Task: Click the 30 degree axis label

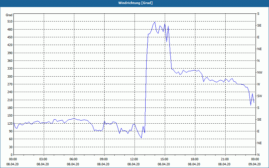Action: pos(11,147)
